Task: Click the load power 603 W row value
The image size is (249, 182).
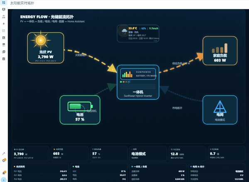Action: click(181, 171)
